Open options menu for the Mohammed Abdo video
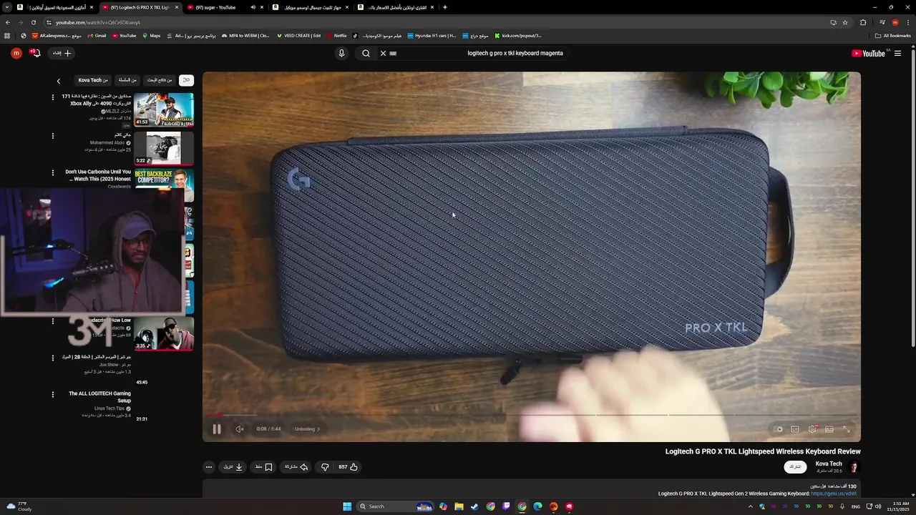The height and width of the screenshot is (515, 916). click(52, 136)
